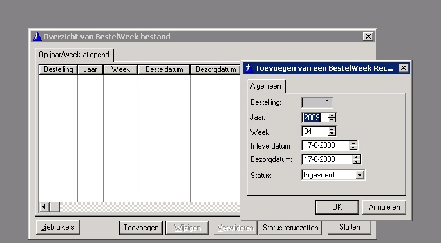Sort by the Besteldatum column header
Screen dimensions: 441x243
point(164,69)
